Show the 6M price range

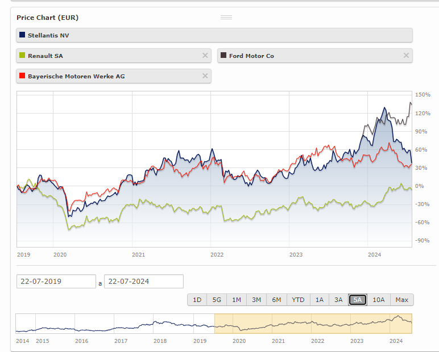tap(276, 300)
